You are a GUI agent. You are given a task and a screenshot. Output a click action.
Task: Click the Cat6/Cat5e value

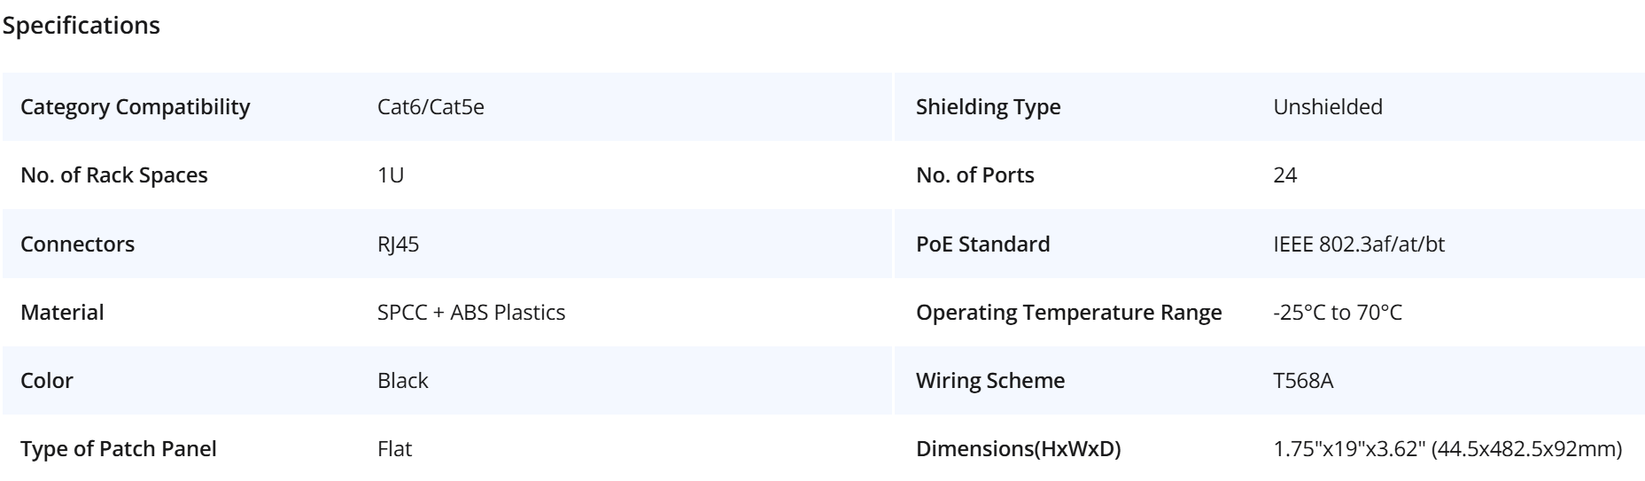coord(431,107)
